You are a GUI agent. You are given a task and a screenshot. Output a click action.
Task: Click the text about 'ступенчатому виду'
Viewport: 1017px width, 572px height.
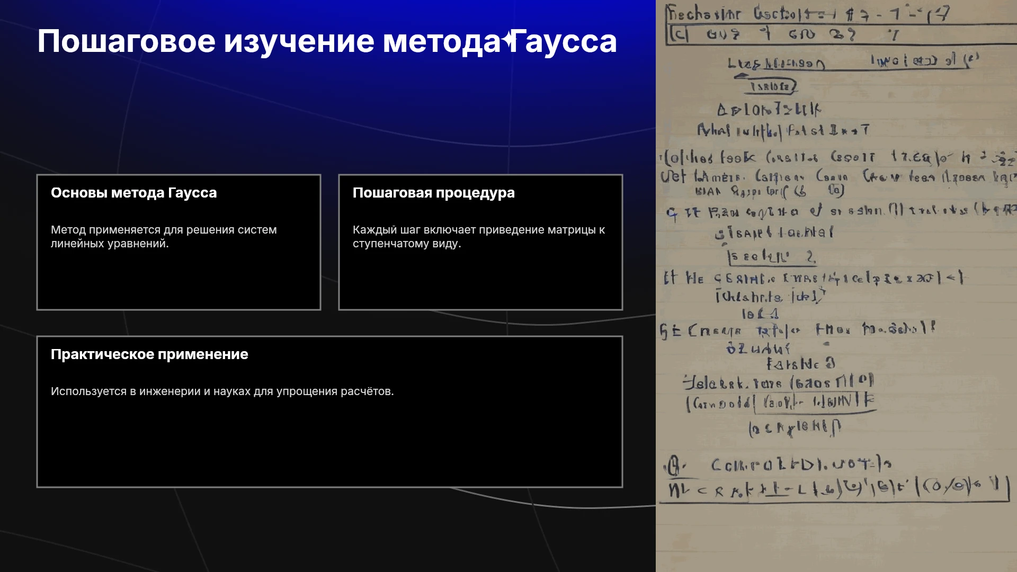pyautogui.click(x=407, y=244)
